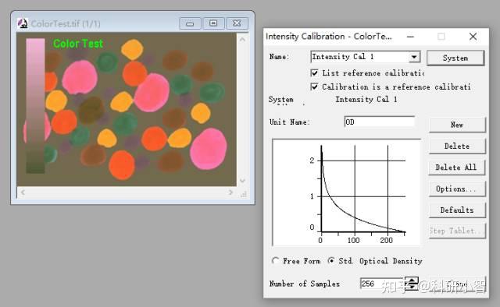Screen dimensions: 500x307
Task: Toggle List reference calibrations checkbox
Action: tap(314, 73)
